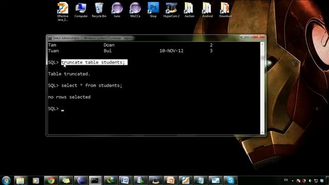The height and width of the screenshot is (185, 329).
Task: Close the command prompt window
Action: point(259,37)
